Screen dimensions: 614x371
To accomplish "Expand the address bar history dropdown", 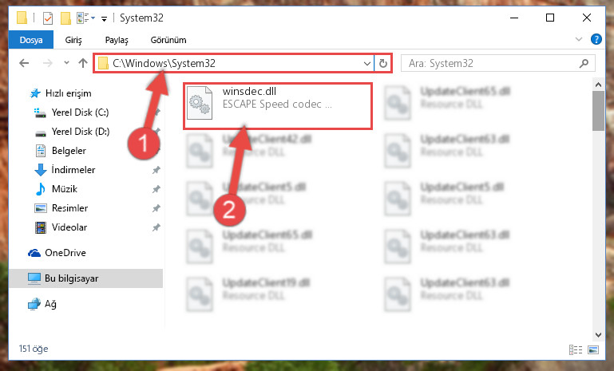I will coord(367,63).
